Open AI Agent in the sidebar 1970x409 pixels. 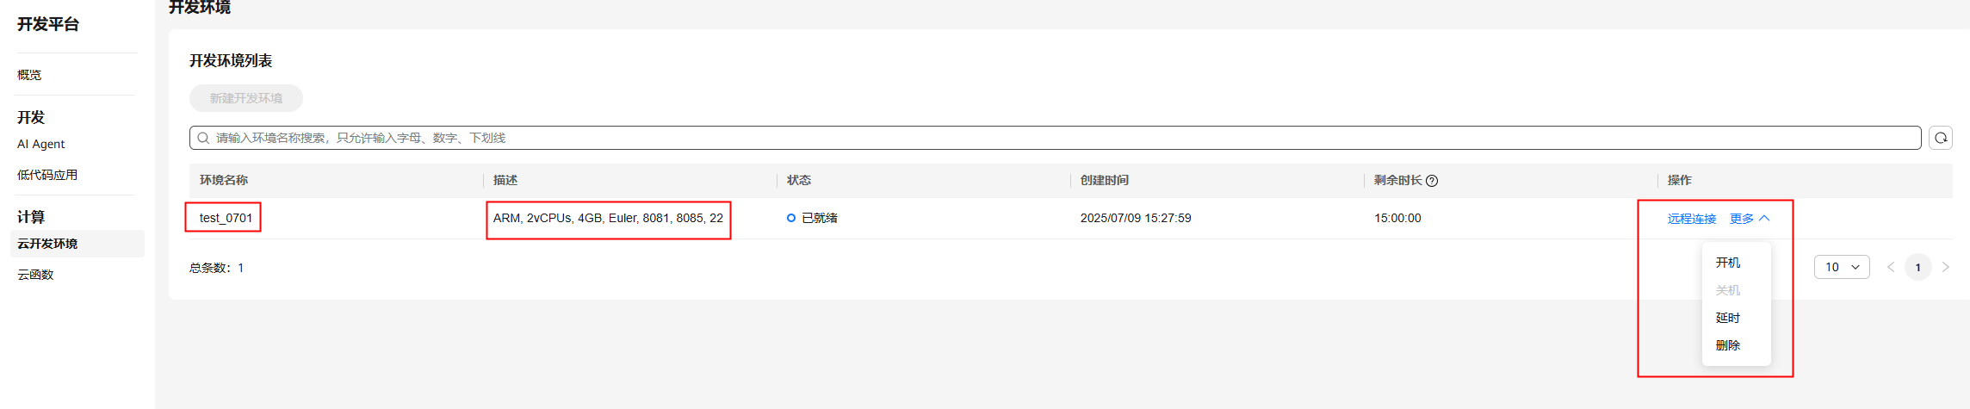41,144
